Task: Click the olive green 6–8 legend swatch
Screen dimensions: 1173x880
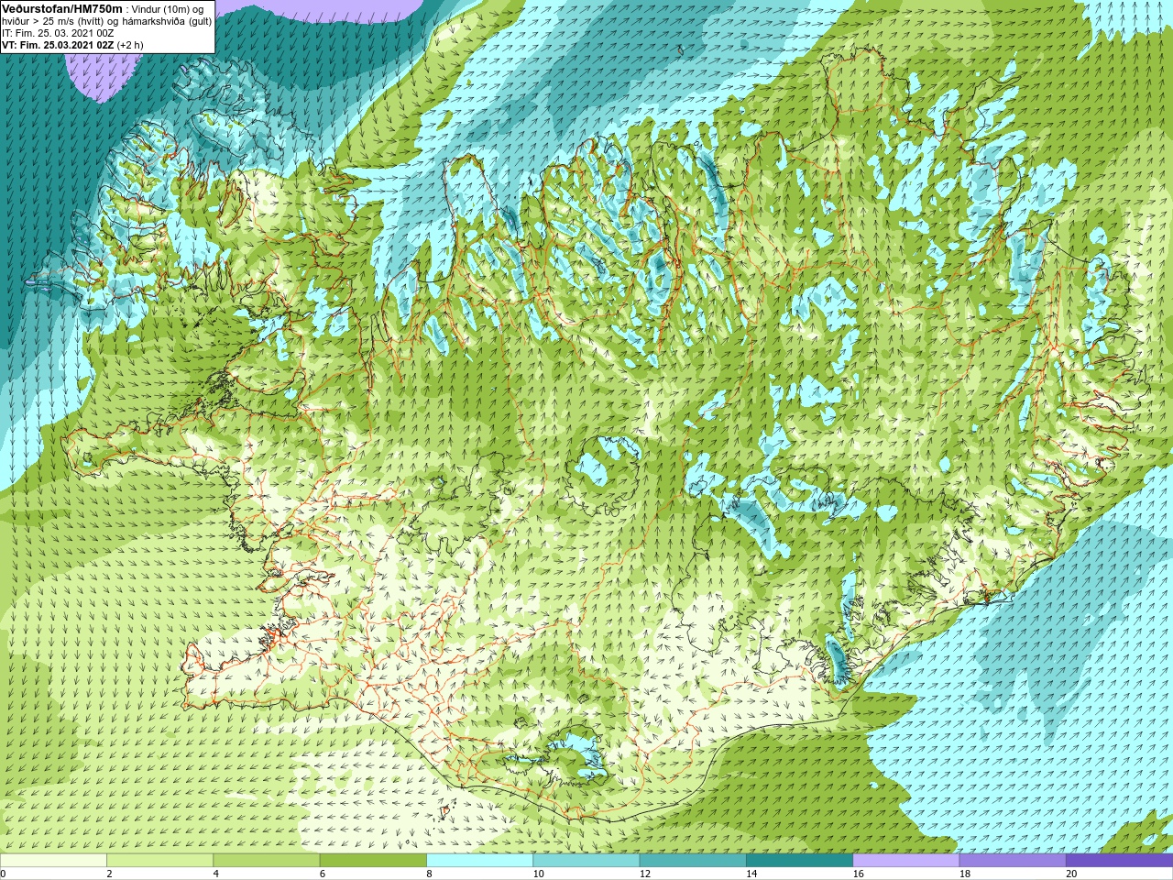Action: click(x=373, y=861)
